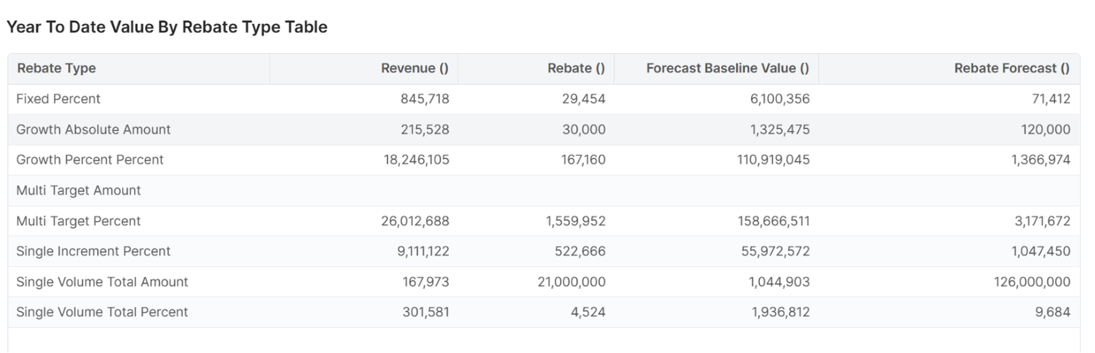Click the Revenue () column header
1095x353 pixels.
(x=414, y=68)
